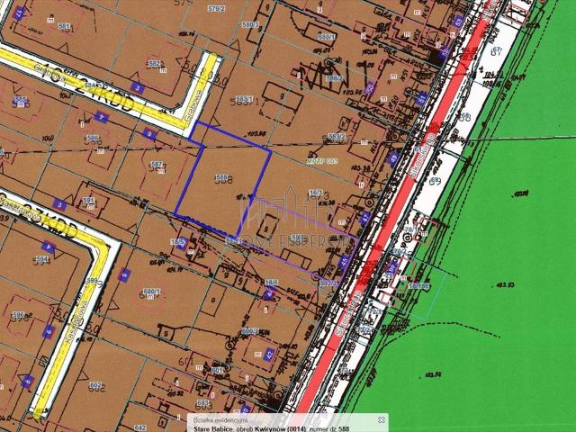This screenshot has height=432, width=576.
Task: Click the blue address marker 42 near parcel 601
Action: 267,353
